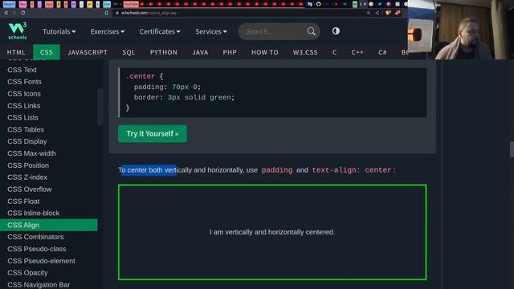
Task: Select the C++ topic tab
Action: click(x=357, y=52)
